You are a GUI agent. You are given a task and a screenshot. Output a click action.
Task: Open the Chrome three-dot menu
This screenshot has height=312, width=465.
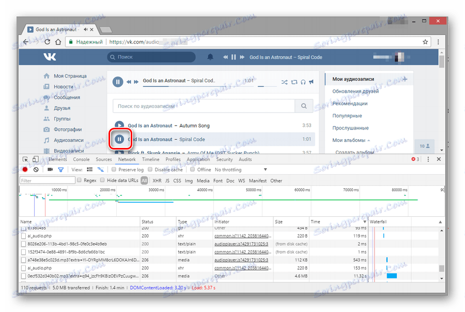438,42
